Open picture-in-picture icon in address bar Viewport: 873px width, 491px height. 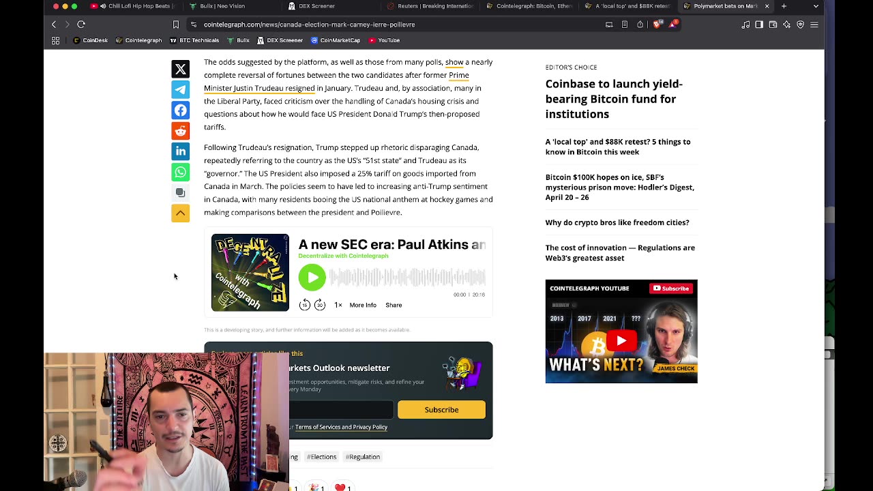[x=609, y=25]
